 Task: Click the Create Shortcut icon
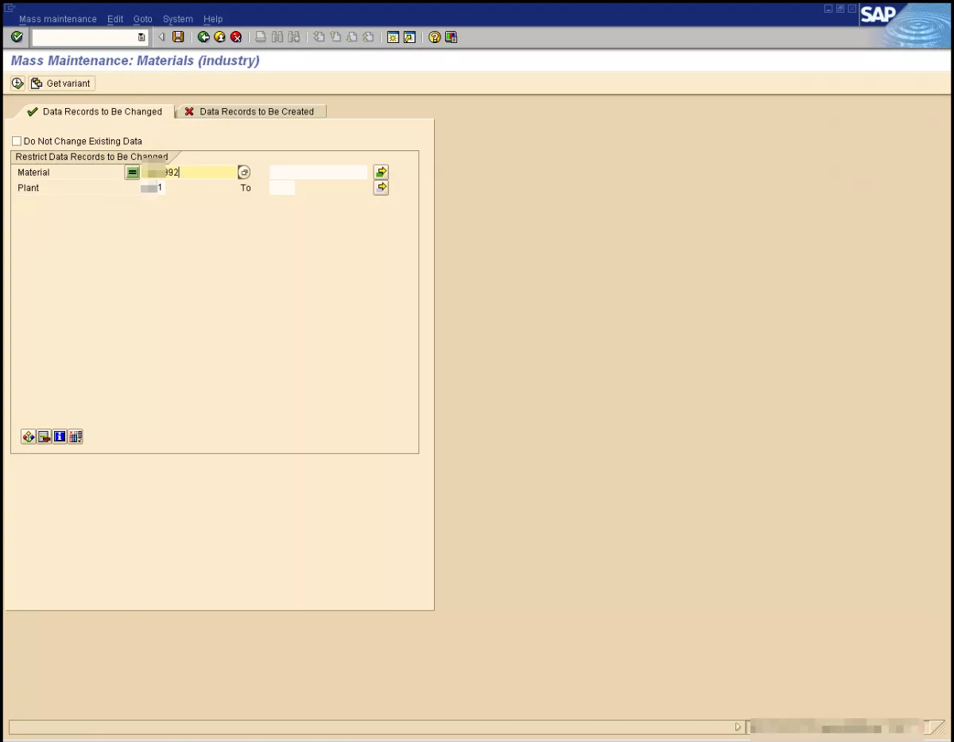[x=409, y=37]
